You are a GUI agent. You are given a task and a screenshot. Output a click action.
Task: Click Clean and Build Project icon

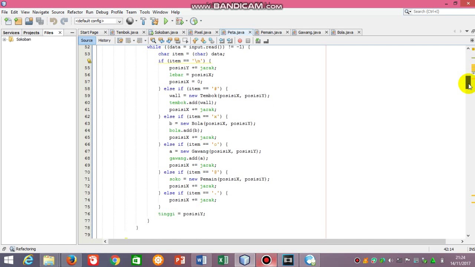(x=155, y=21)
